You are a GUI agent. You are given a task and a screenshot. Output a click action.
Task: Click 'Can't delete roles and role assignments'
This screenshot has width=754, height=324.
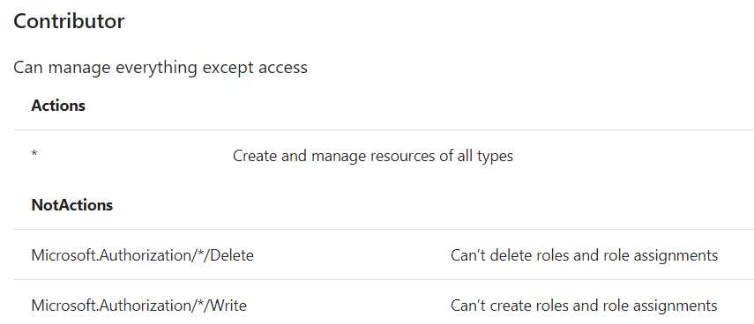pyautogui.click(x=585, y=255)
